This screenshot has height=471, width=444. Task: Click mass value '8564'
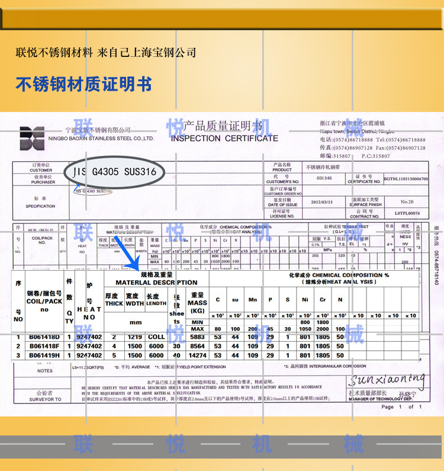click(197, 346)
